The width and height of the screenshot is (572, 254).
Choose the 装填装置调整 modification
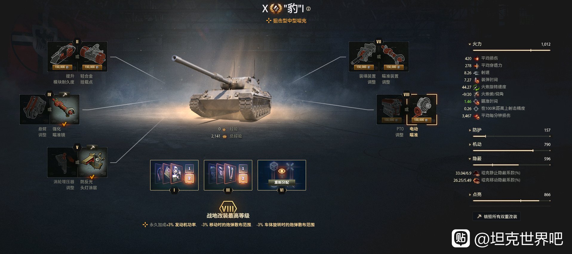tap(364, 56)
